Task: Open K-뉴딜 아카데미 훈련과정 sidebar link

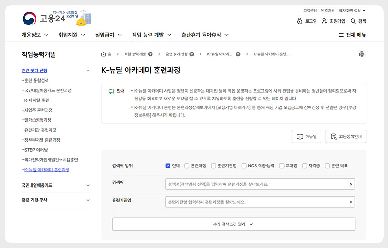Action: [46, 170]
